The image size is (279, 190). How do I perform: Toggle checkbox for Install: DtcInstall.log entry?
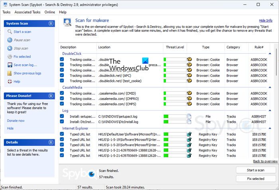click(62, 121)
